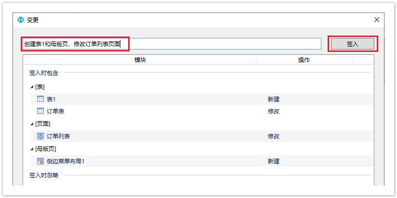This screenshot has height=198, width=397.
Task: Select the 侧边菜单布局1 entry name
Action: coord(66,161)
